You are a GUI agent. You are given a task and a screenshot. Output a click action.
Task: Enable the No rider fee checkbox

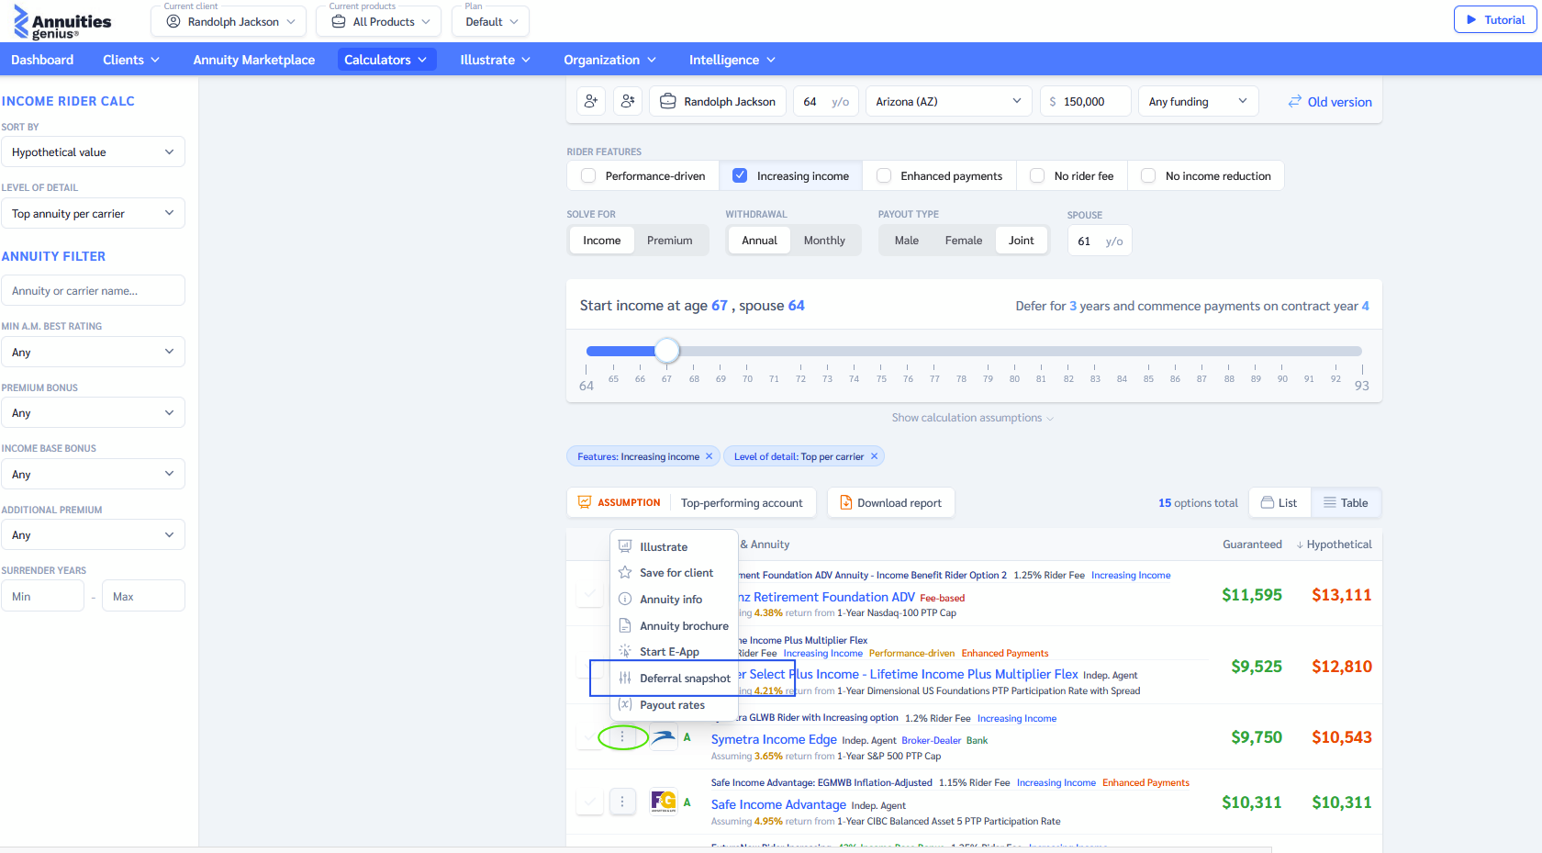coord(1037,175)
